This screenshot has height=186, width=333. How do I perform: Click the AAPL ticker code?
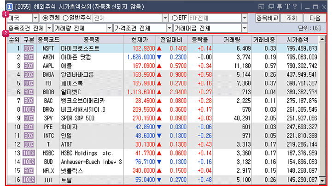(x=48, y=66)
